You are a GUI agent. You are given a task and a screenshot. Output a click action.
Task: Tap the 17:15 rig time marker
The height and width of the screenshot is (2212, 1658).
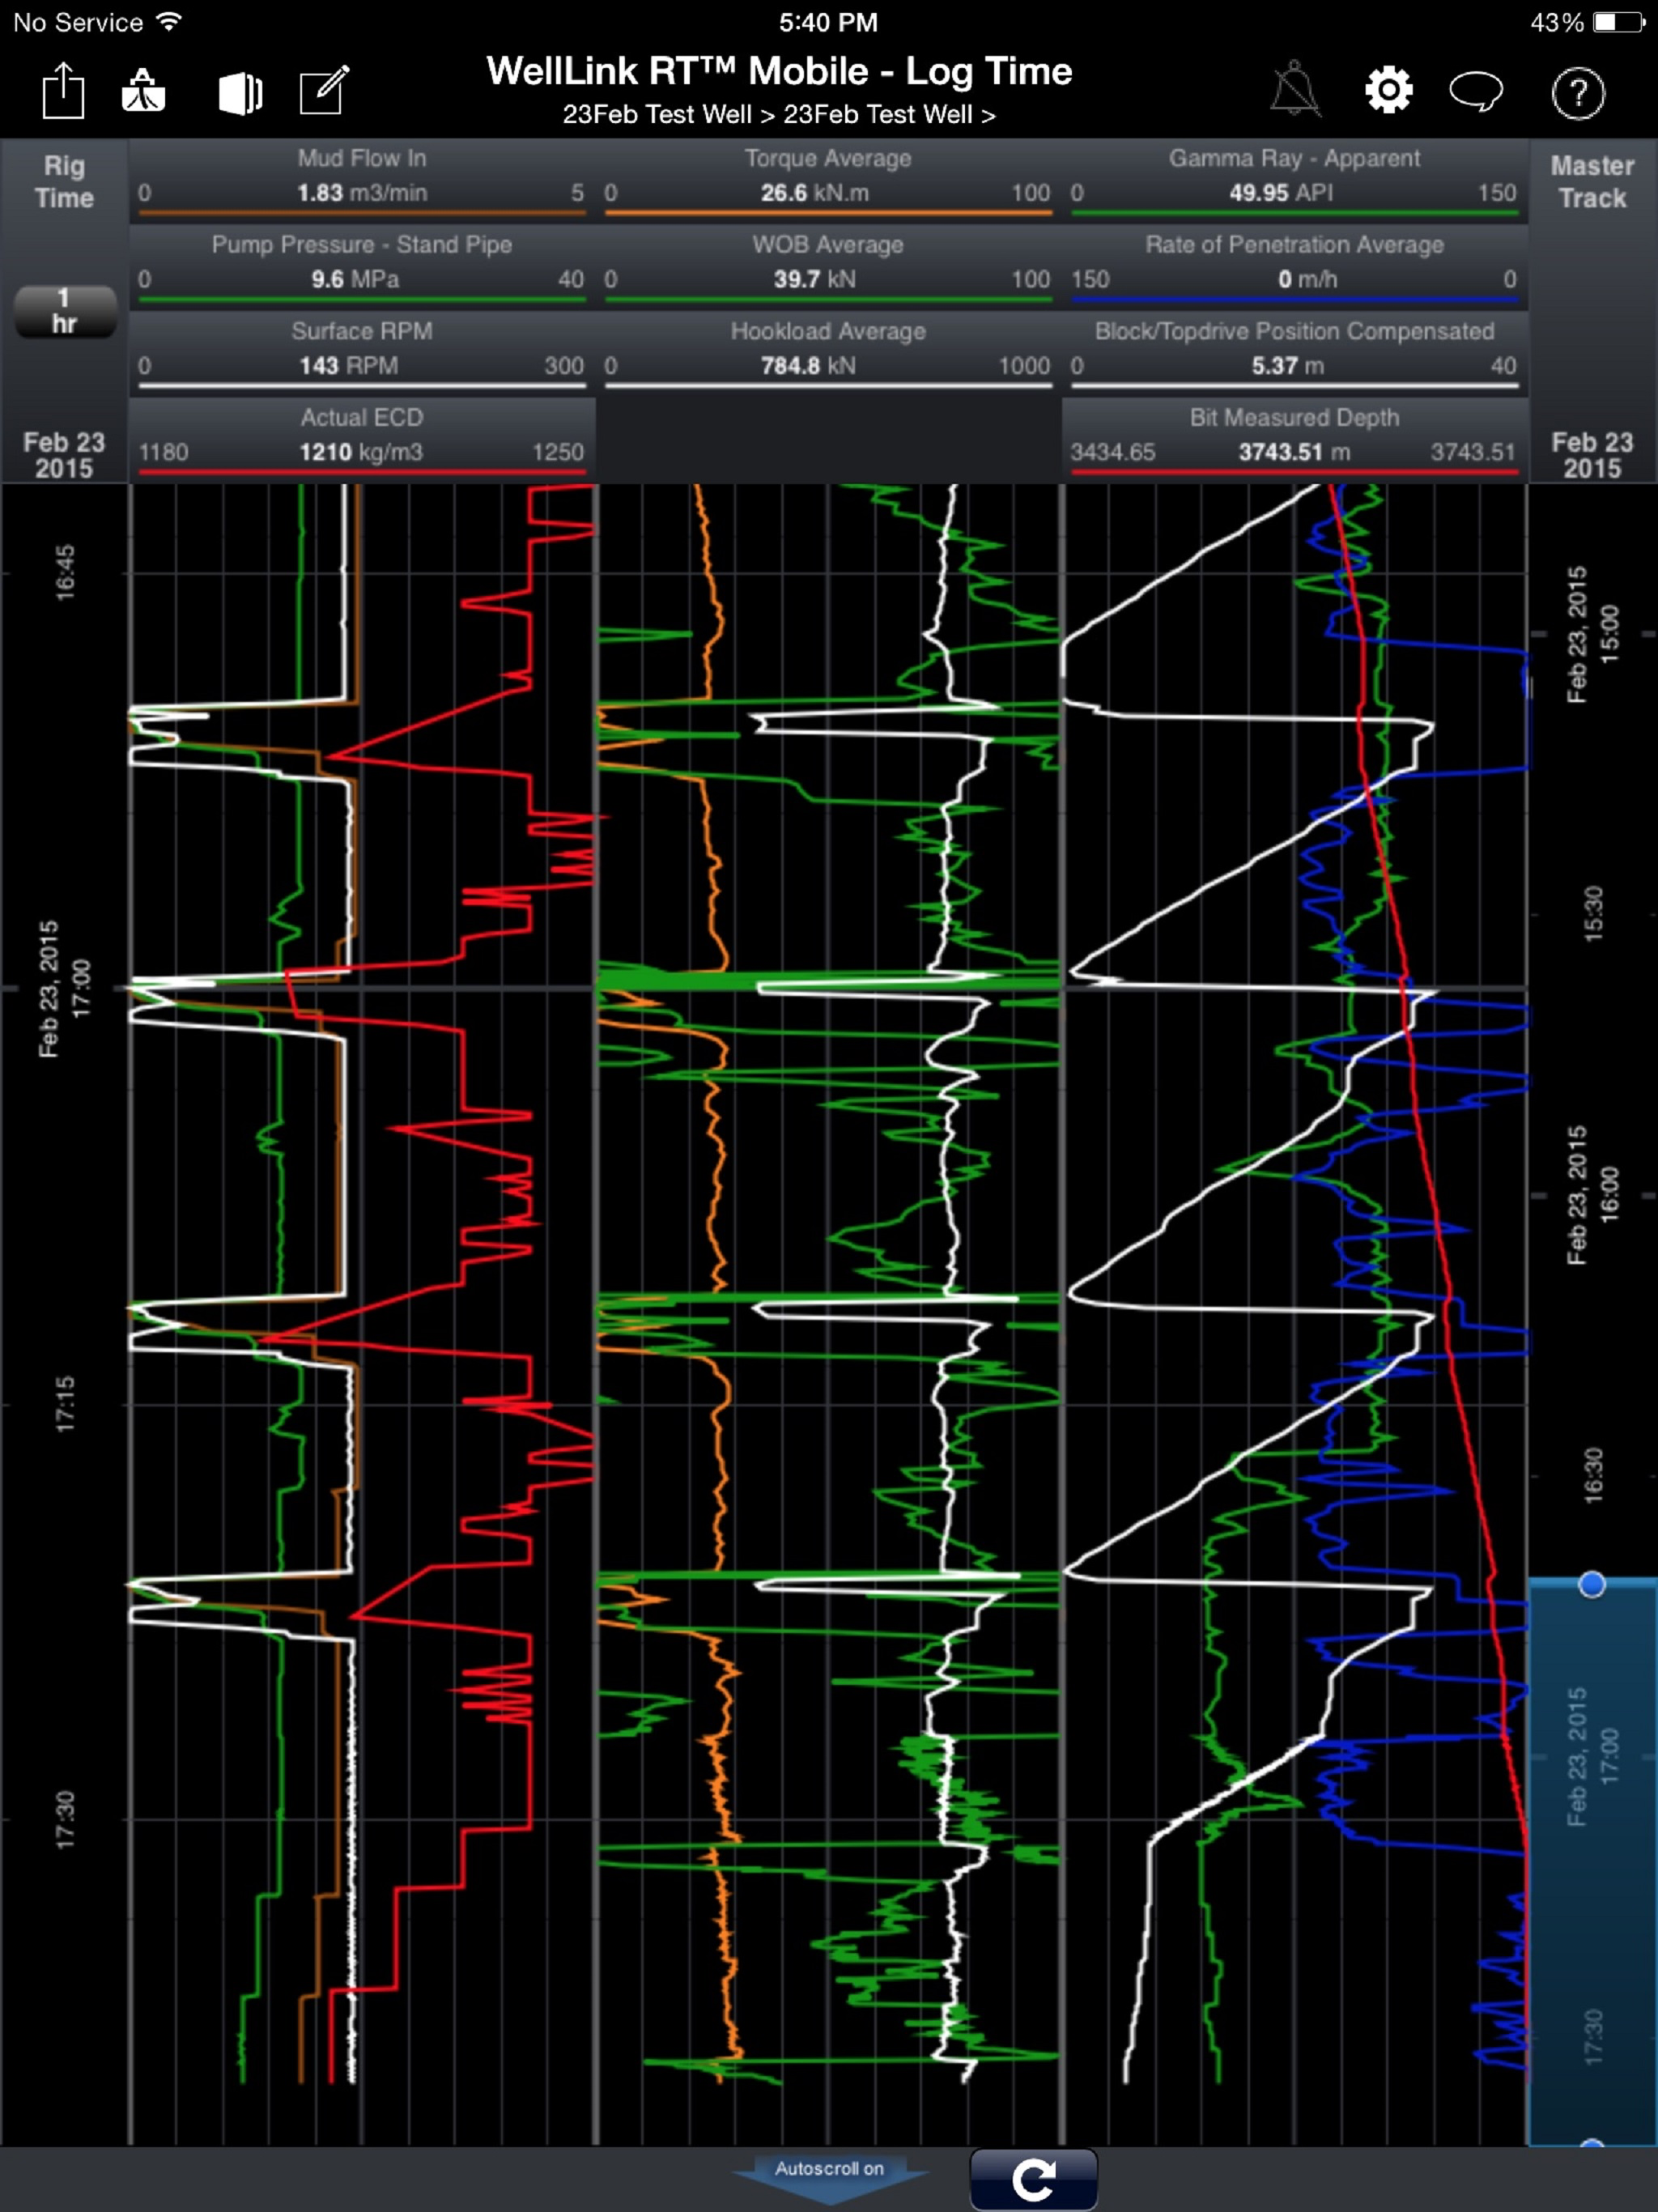[x=65, y=1404]
